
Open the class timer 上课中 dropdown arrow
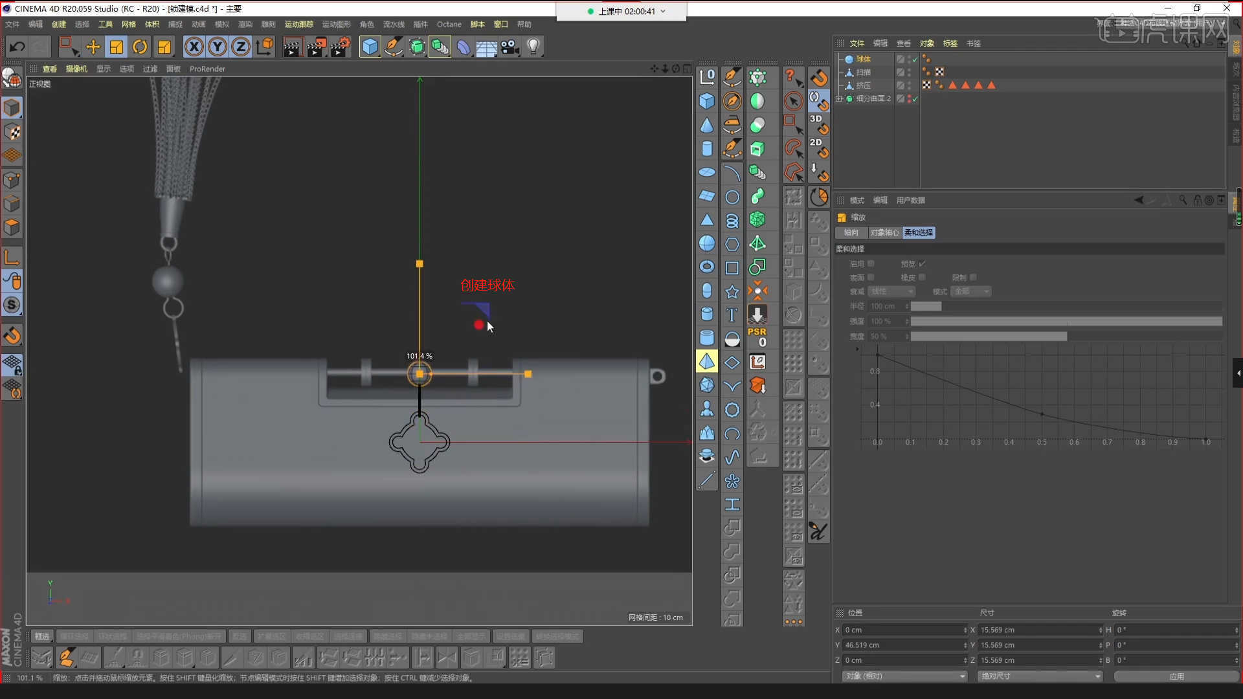[663, 11]
